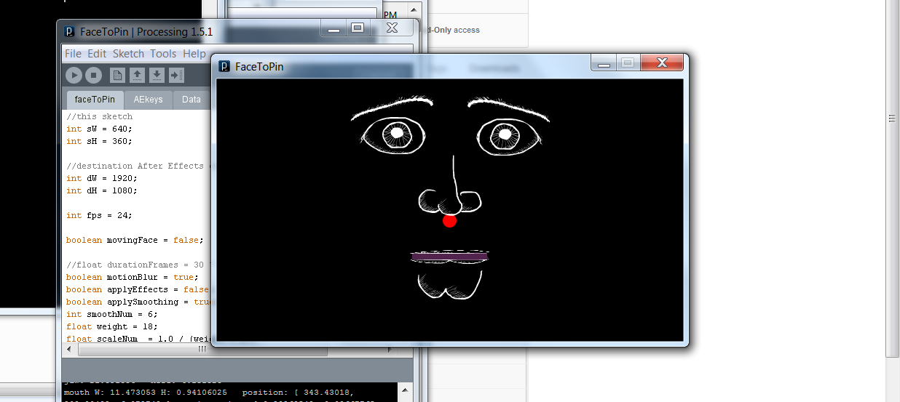Click the code line 'int dH = 1080;'
Screen dimensions: 900x402
[x=102, y=190]
